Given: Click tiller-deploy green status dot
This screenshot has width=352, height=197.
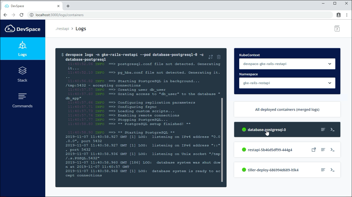Looking at the screenshot, I should tap(244, 170).
